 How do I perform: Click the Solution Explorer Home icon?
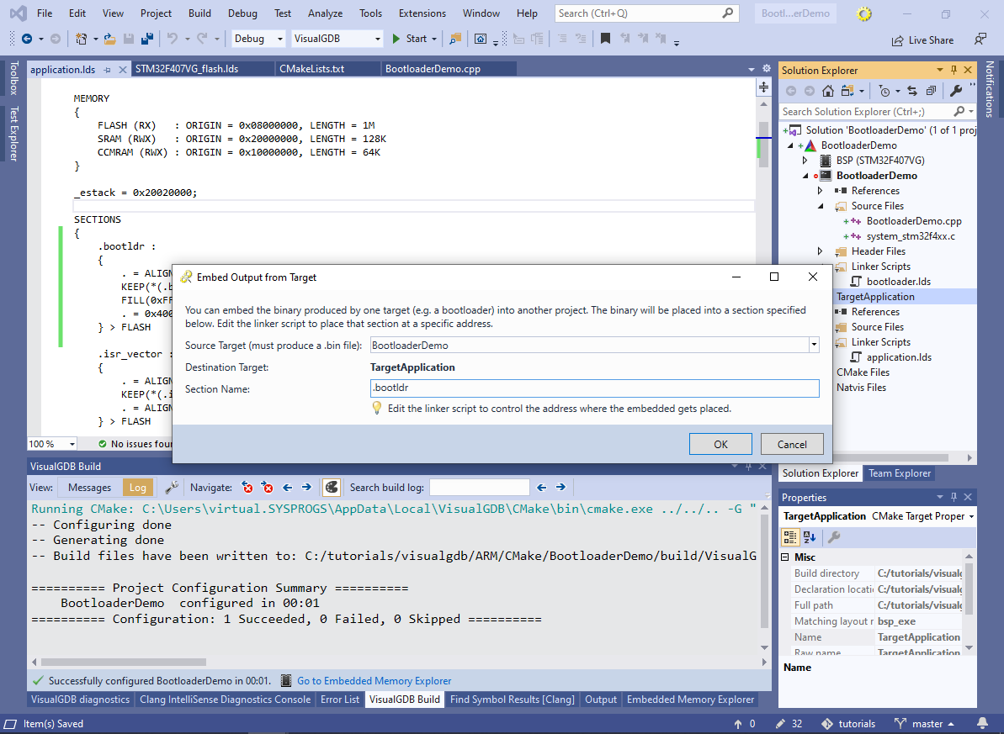click(x=828, y=91)
